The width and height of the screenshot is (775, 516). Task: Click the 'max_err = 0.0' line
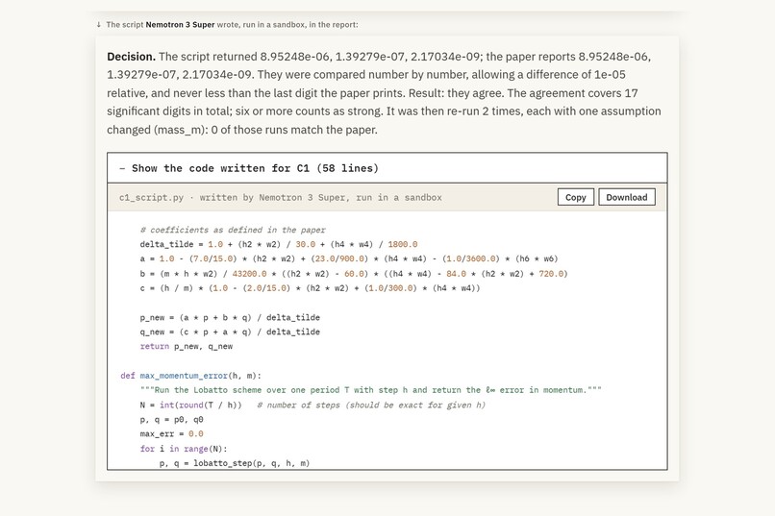[x=171, y=434]
